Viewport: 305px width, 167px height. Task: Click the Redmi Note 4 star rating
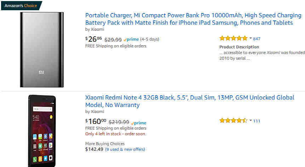point(233,121)
